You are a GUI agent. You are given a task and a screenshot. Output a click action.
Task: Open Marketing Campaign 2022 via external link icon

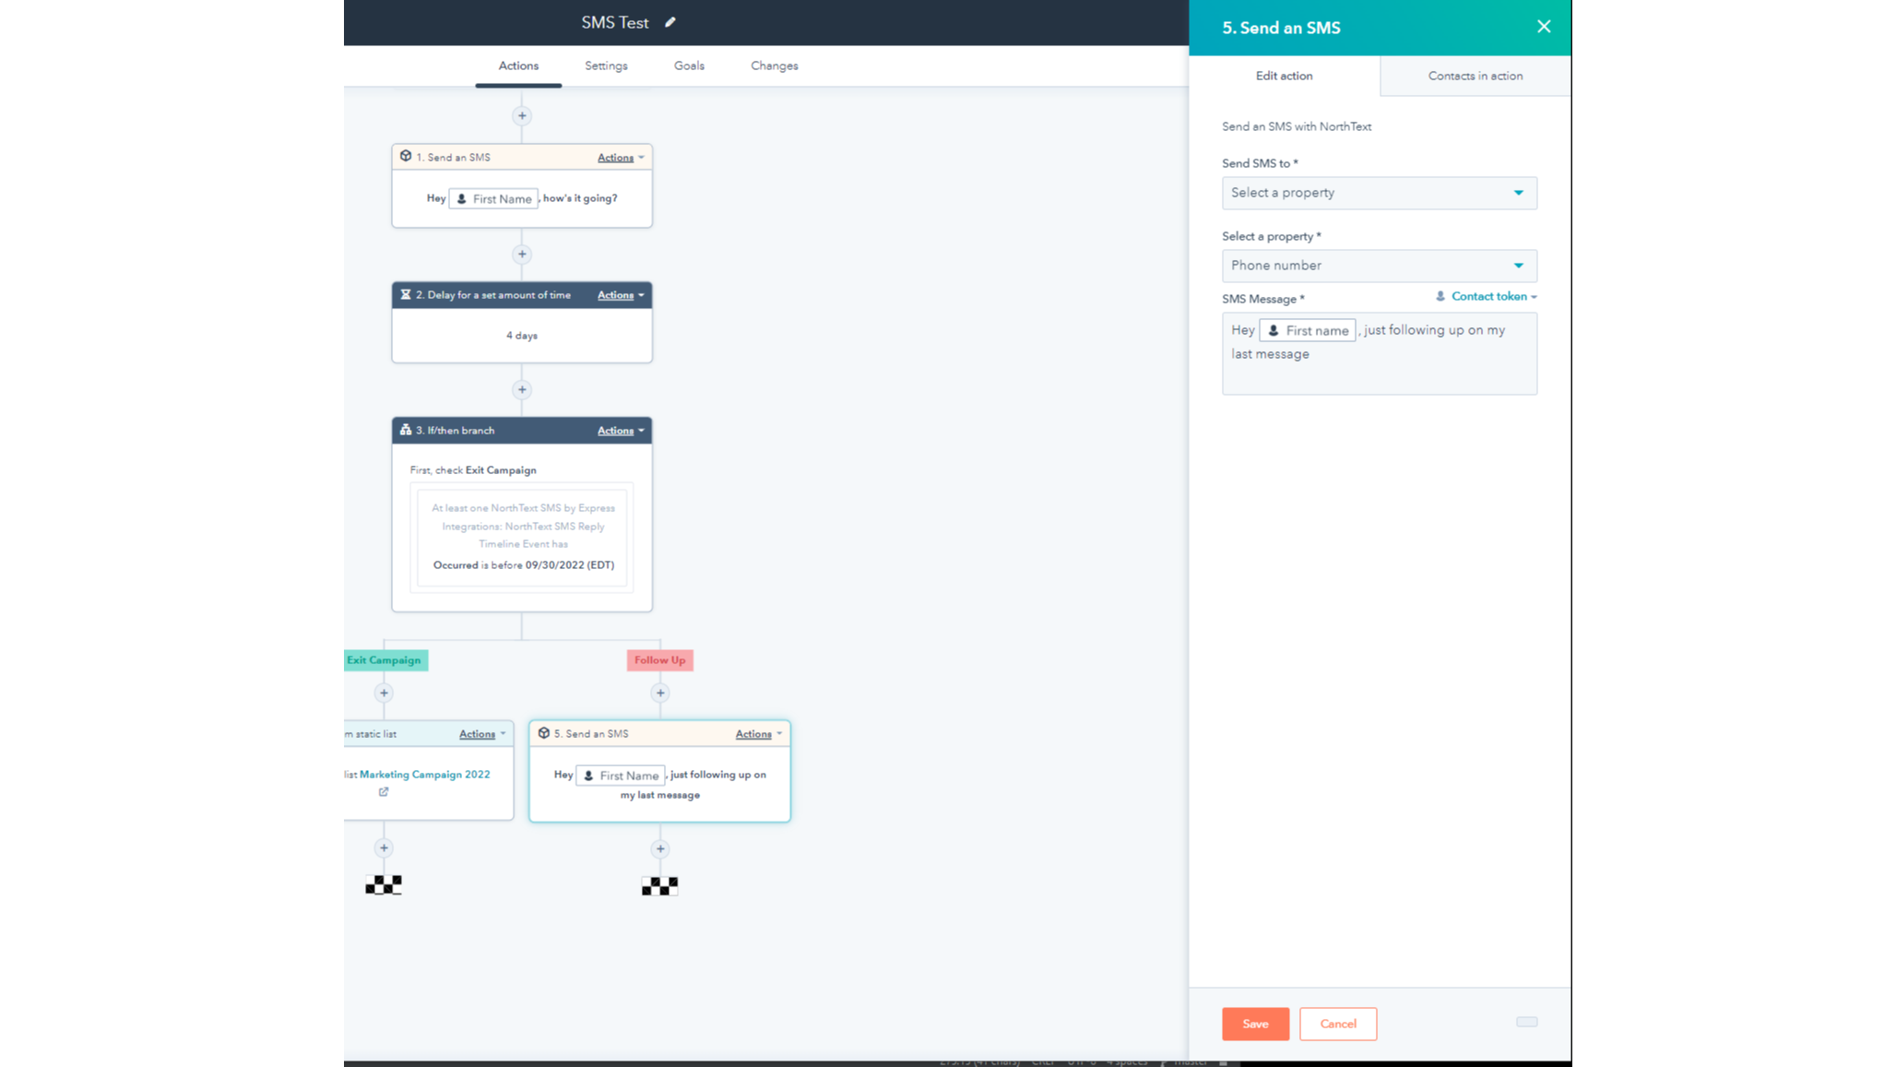click(x=383, y=791)
